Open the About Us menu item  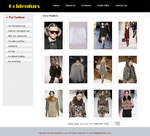tap(70, 6)
